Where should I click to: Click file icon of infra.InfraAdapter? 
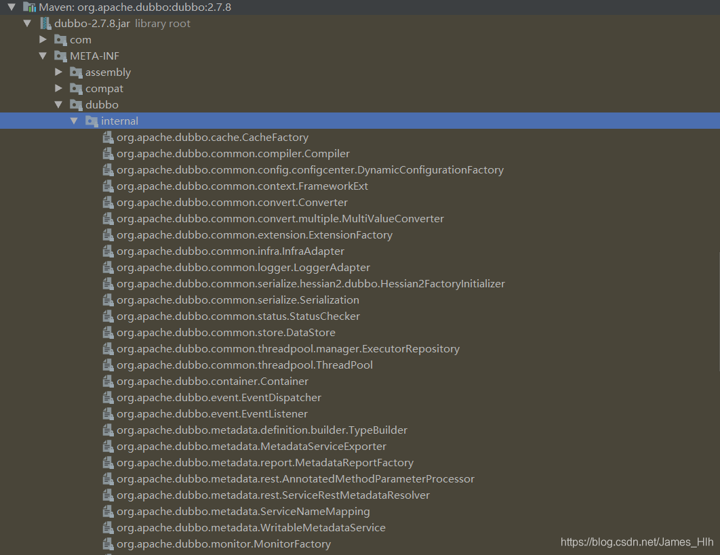tap(108, 251)
